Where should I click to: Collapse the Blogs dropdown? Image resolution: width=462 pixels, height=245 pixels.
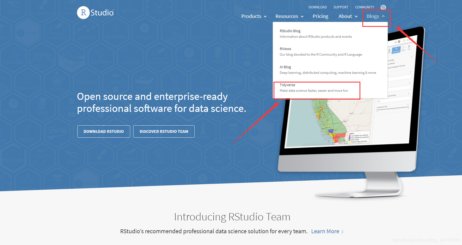point(376,16)
